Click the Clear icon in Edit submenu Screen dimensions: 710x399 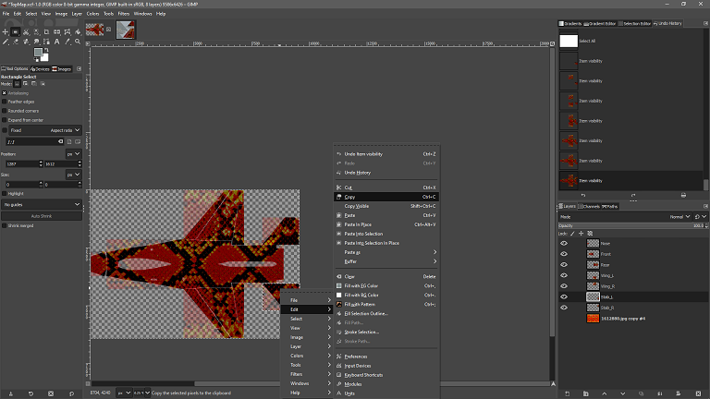(x=338, y=276)
